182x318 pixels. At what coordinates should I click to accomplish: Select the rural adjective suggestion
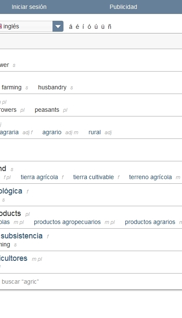95,132
